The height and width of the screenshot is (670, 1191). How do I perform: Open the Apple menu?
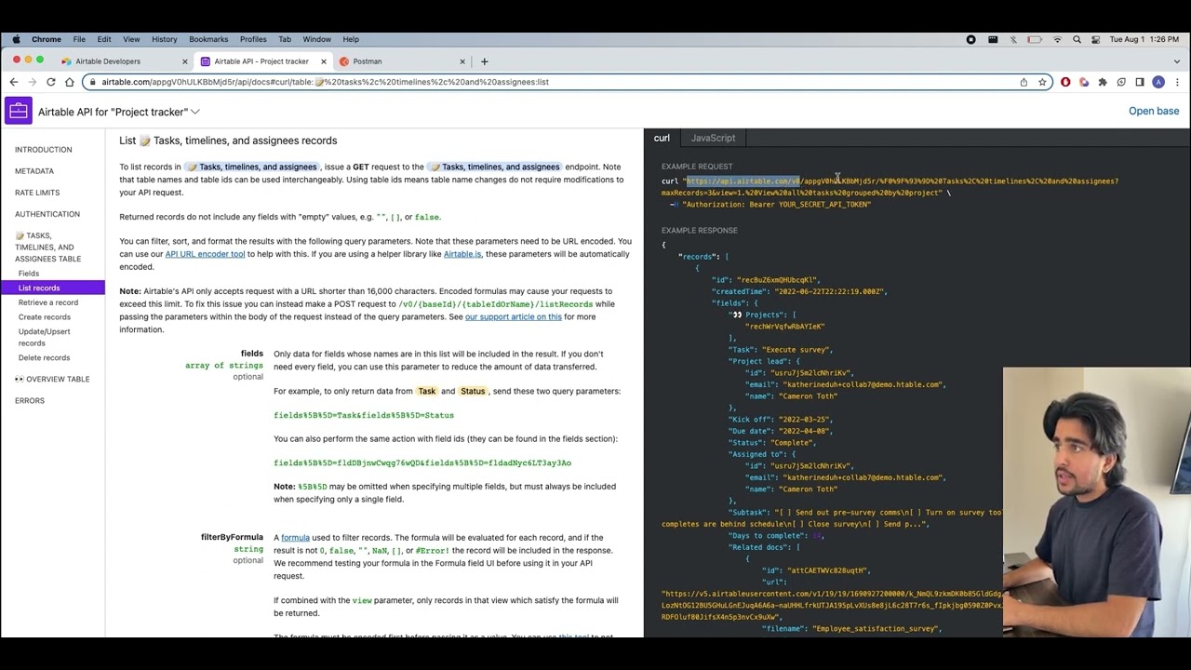(17, 39)
